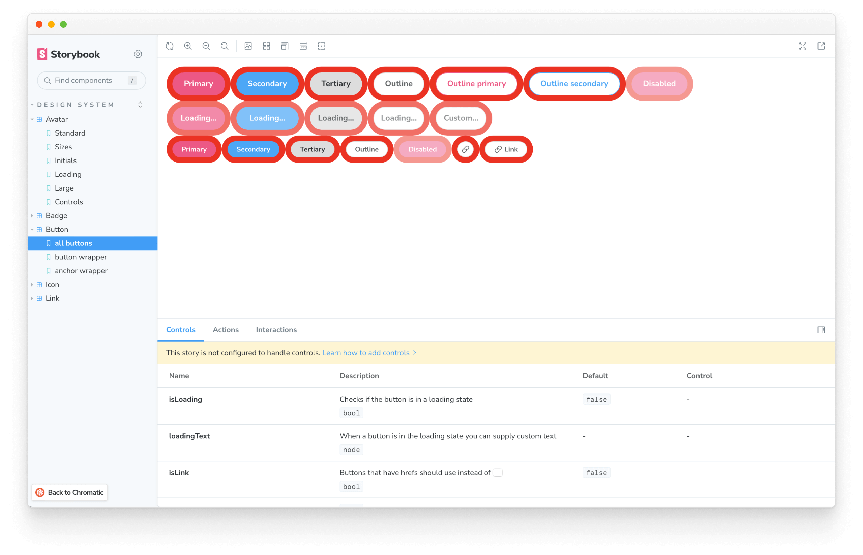Click the single panel view icon
The image size is (863, 555).
pos(822,330)
